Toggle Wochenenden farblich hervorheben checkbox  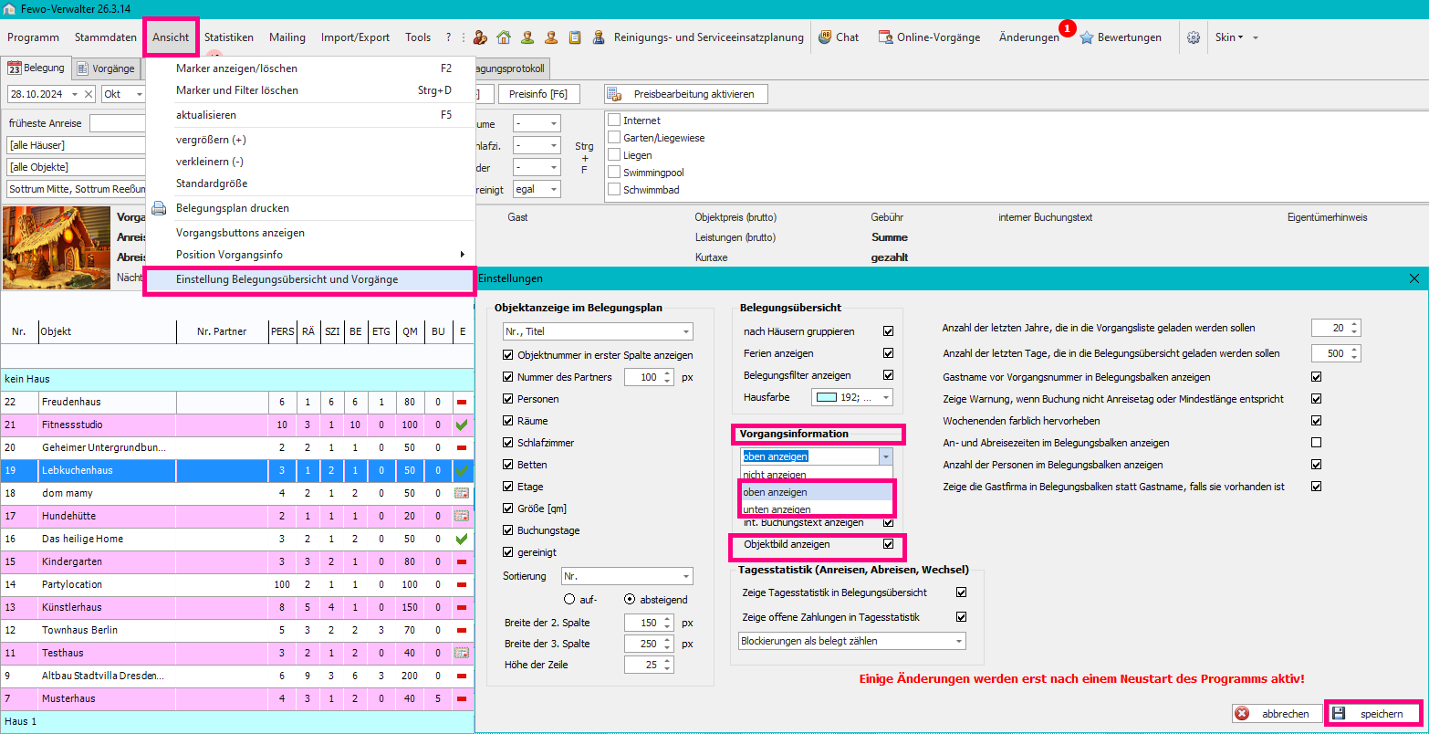click(x=1316, y=421)
